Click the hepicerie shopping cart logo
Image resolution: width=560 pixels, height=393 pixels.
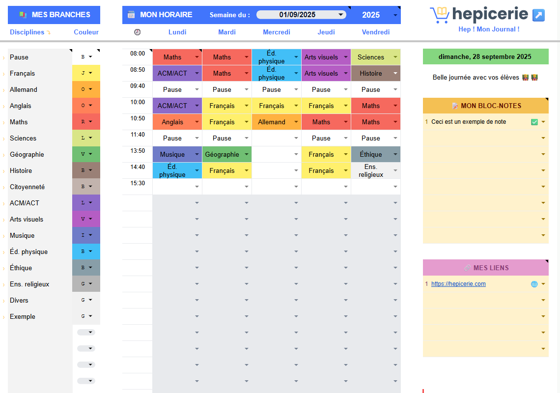440,15
